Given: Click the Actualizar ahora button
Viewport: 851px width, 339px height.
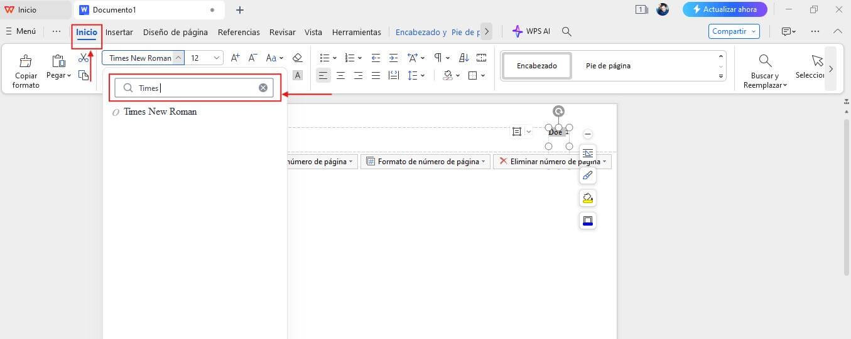Looking at the screenshot, I should coord(725,9).
